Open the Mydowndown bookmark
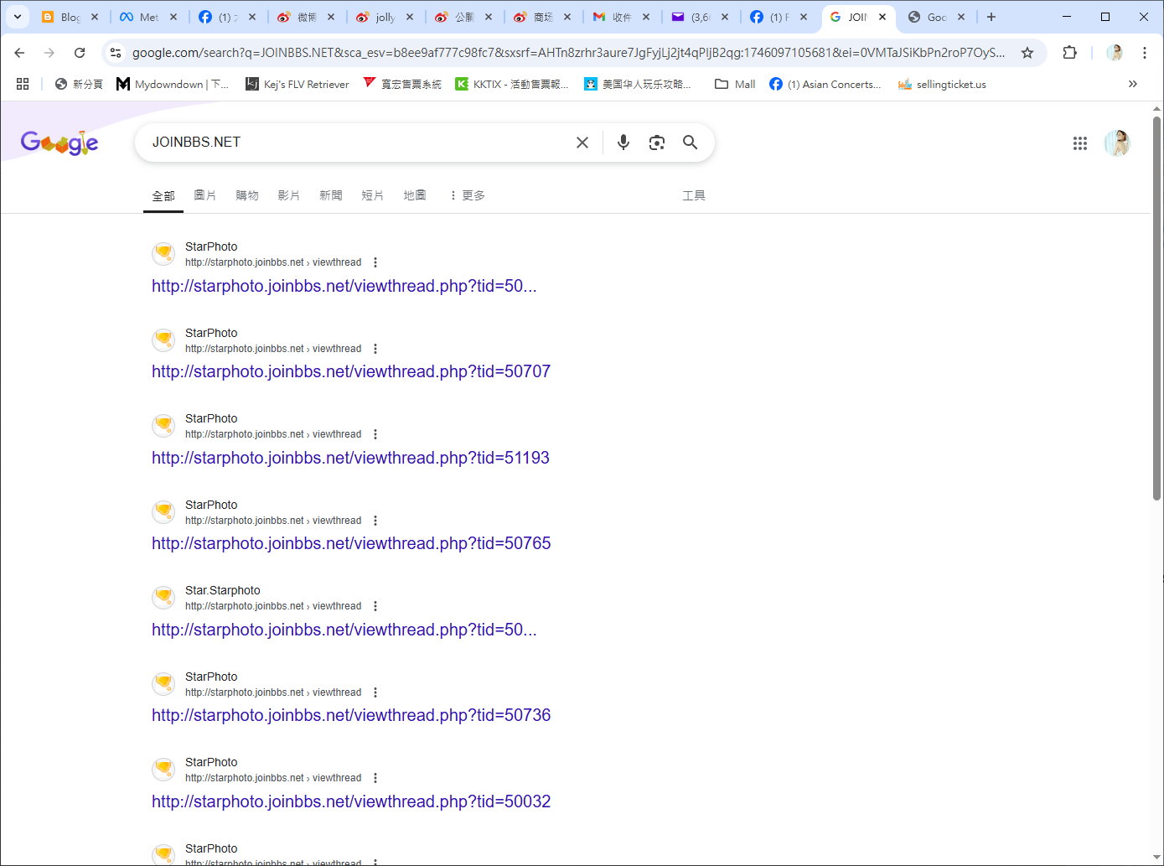This screenshot has width=1164, height=866. (x=173, y=84)
